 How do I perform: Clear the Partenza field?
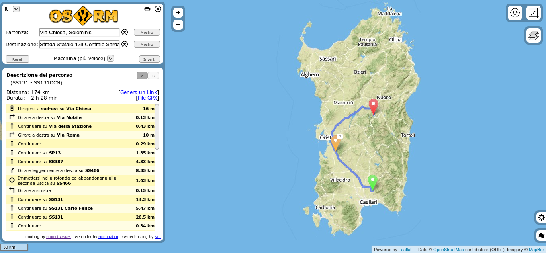click(125, 32)
